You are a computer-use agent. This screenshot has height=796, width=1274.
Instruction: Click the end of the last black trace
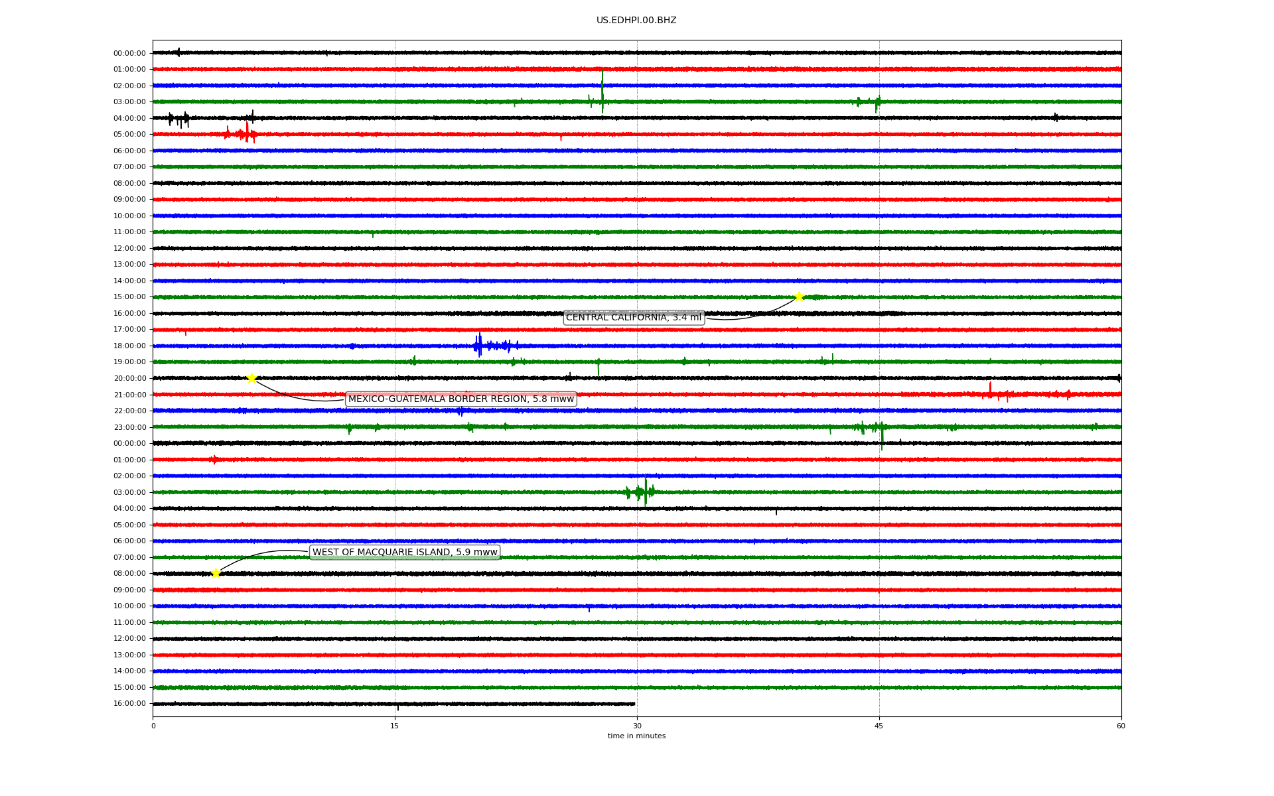(634, 703)
